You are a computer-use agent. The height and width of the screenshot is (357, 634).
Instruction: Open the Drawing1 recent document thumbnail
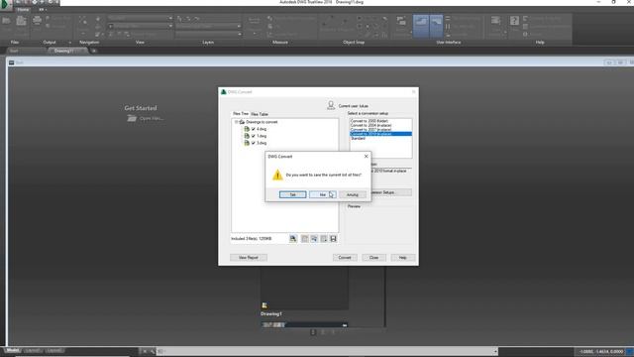pos(304,289)
